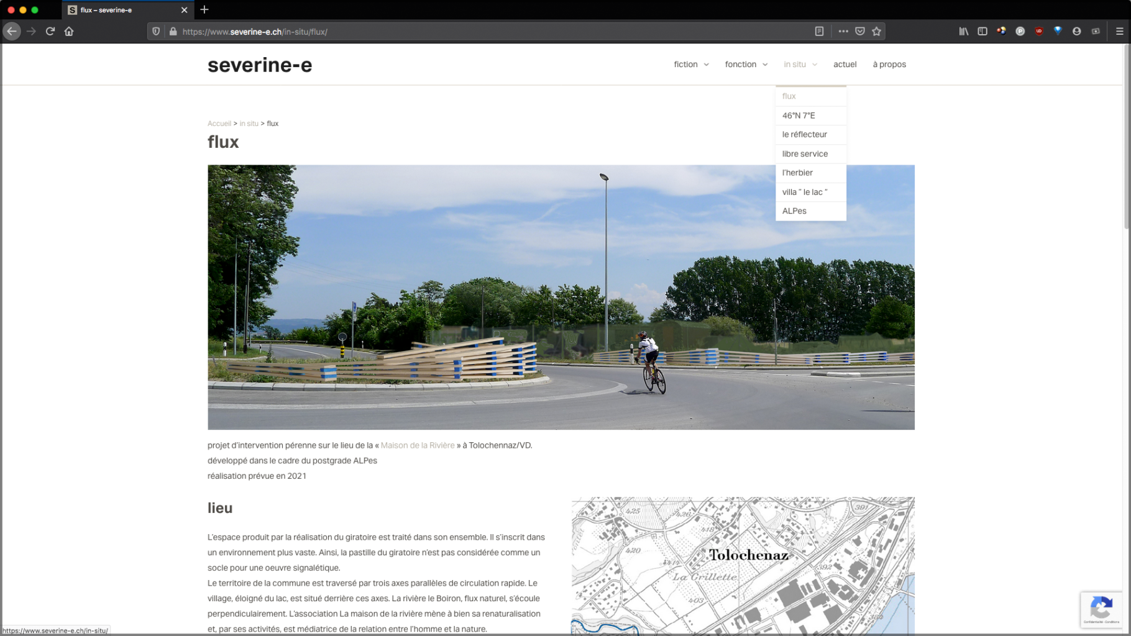The height and width of the screenshot is (636, 1131).
Task: Open page actions three-dot menu
Action: click(x=843, y=31)
